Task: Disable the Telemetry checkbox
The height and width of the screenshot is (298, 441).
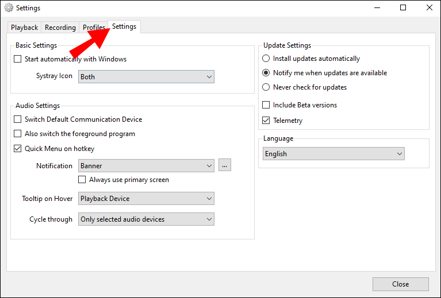Action: click(x=266, y=121)
